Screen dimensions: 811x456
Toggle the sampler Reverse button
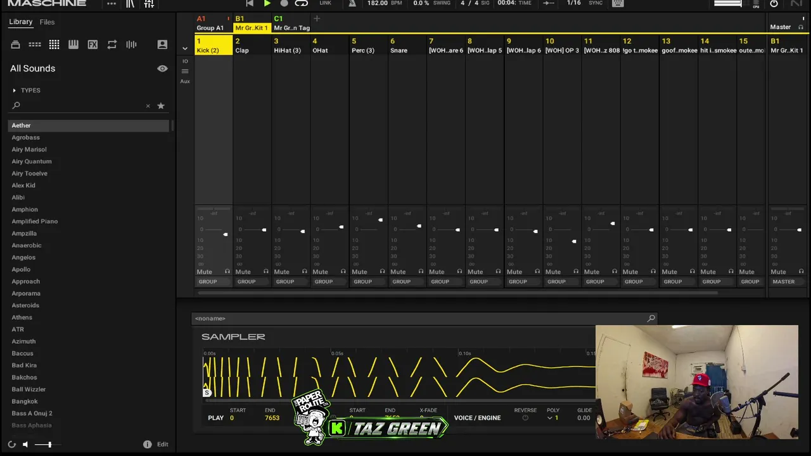click(x=525, y=418)
